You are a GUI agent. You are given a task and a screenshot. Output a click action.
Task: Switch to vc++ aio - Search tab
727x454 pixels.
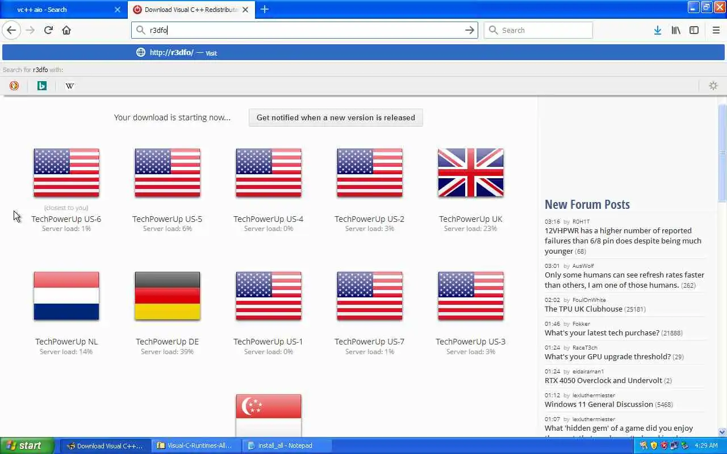62,10
